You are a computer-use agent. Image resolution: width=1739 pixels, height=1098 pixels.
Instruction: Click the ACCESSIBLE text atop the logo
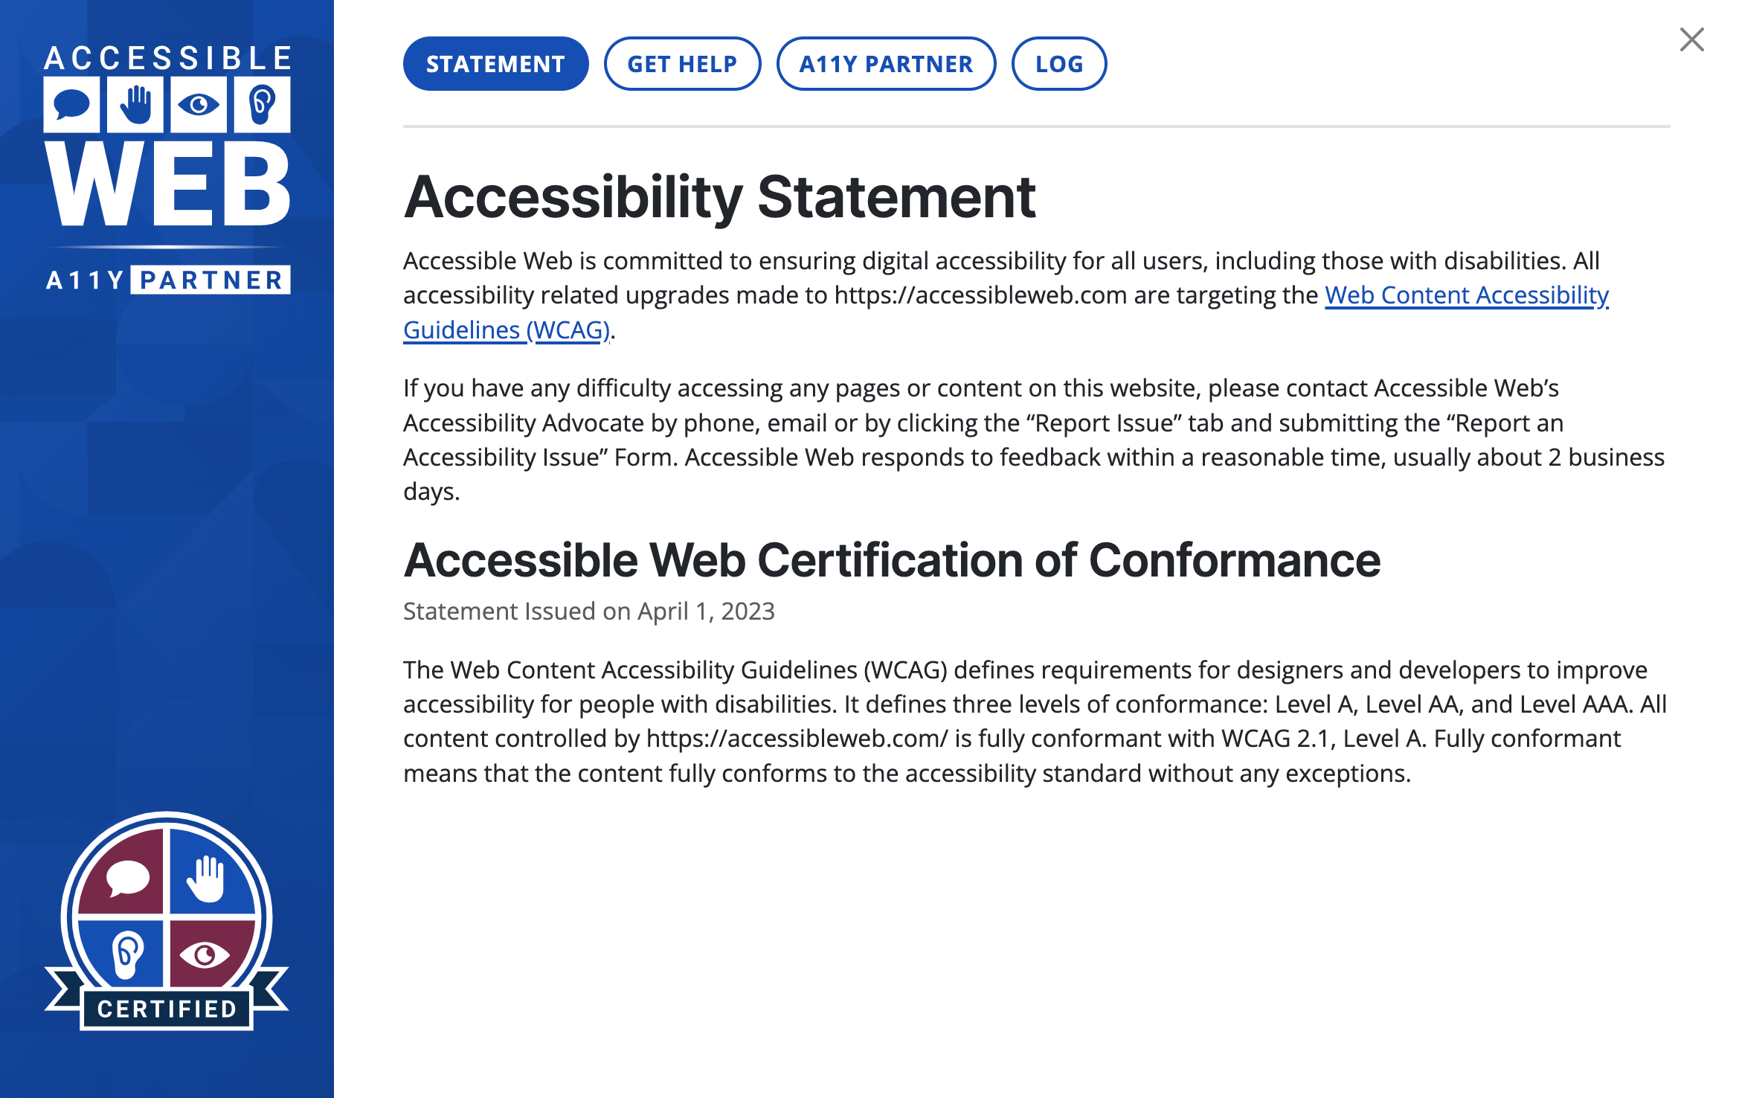[x=167, y=58]
